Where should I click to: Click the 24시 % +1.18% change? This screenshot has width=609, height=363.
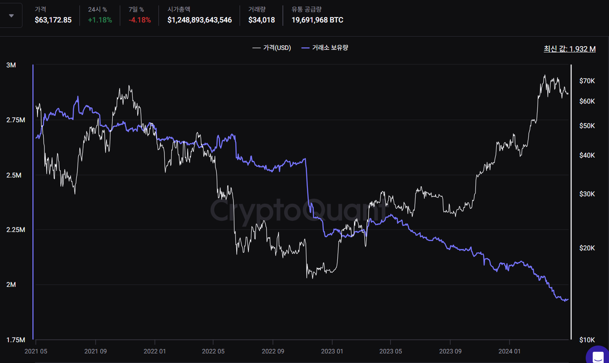coord(100,20)
